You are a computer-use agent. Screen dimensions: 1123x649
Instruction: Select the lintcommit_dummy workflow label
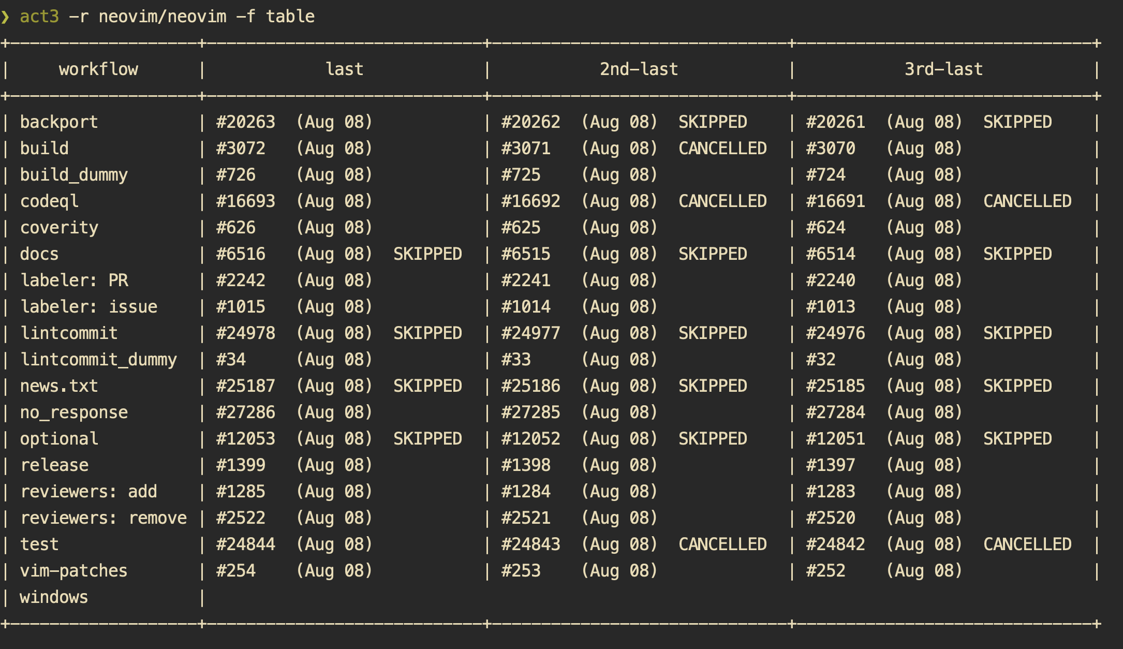click(98, 359)
